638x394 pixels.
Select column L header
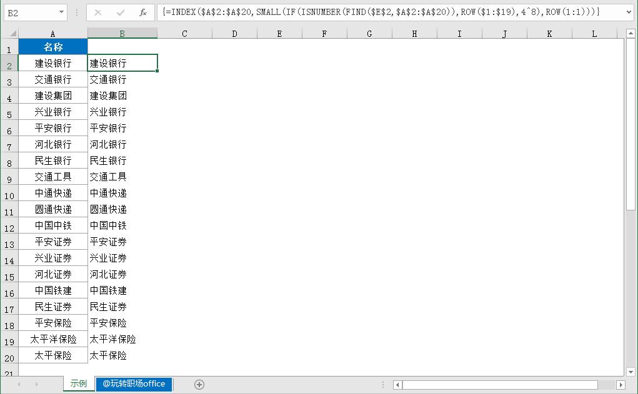click(594, 34)
